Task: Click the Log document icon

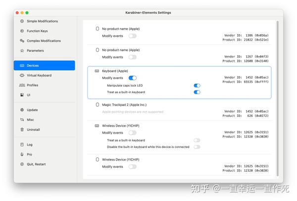Action: click(22, 145)
